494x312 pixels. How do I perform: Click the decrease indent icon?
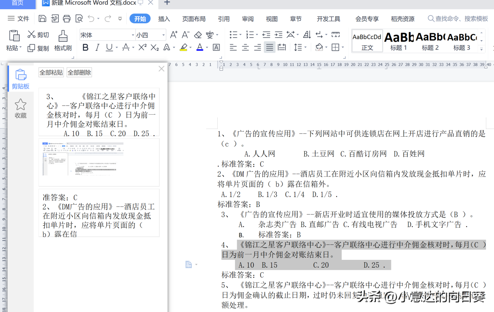(266, 35)
